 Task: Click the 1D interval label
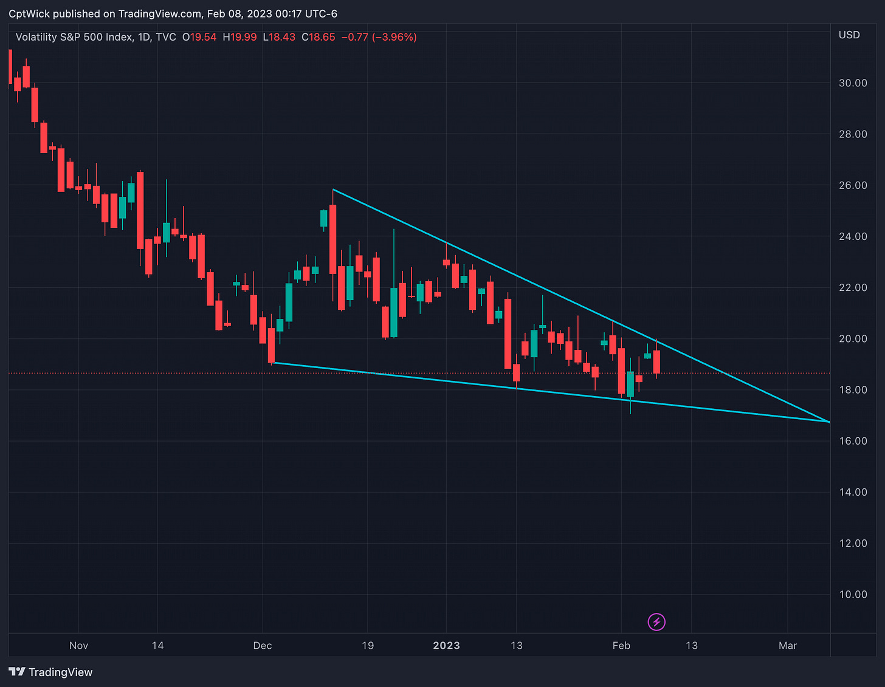tap(144, 37)
